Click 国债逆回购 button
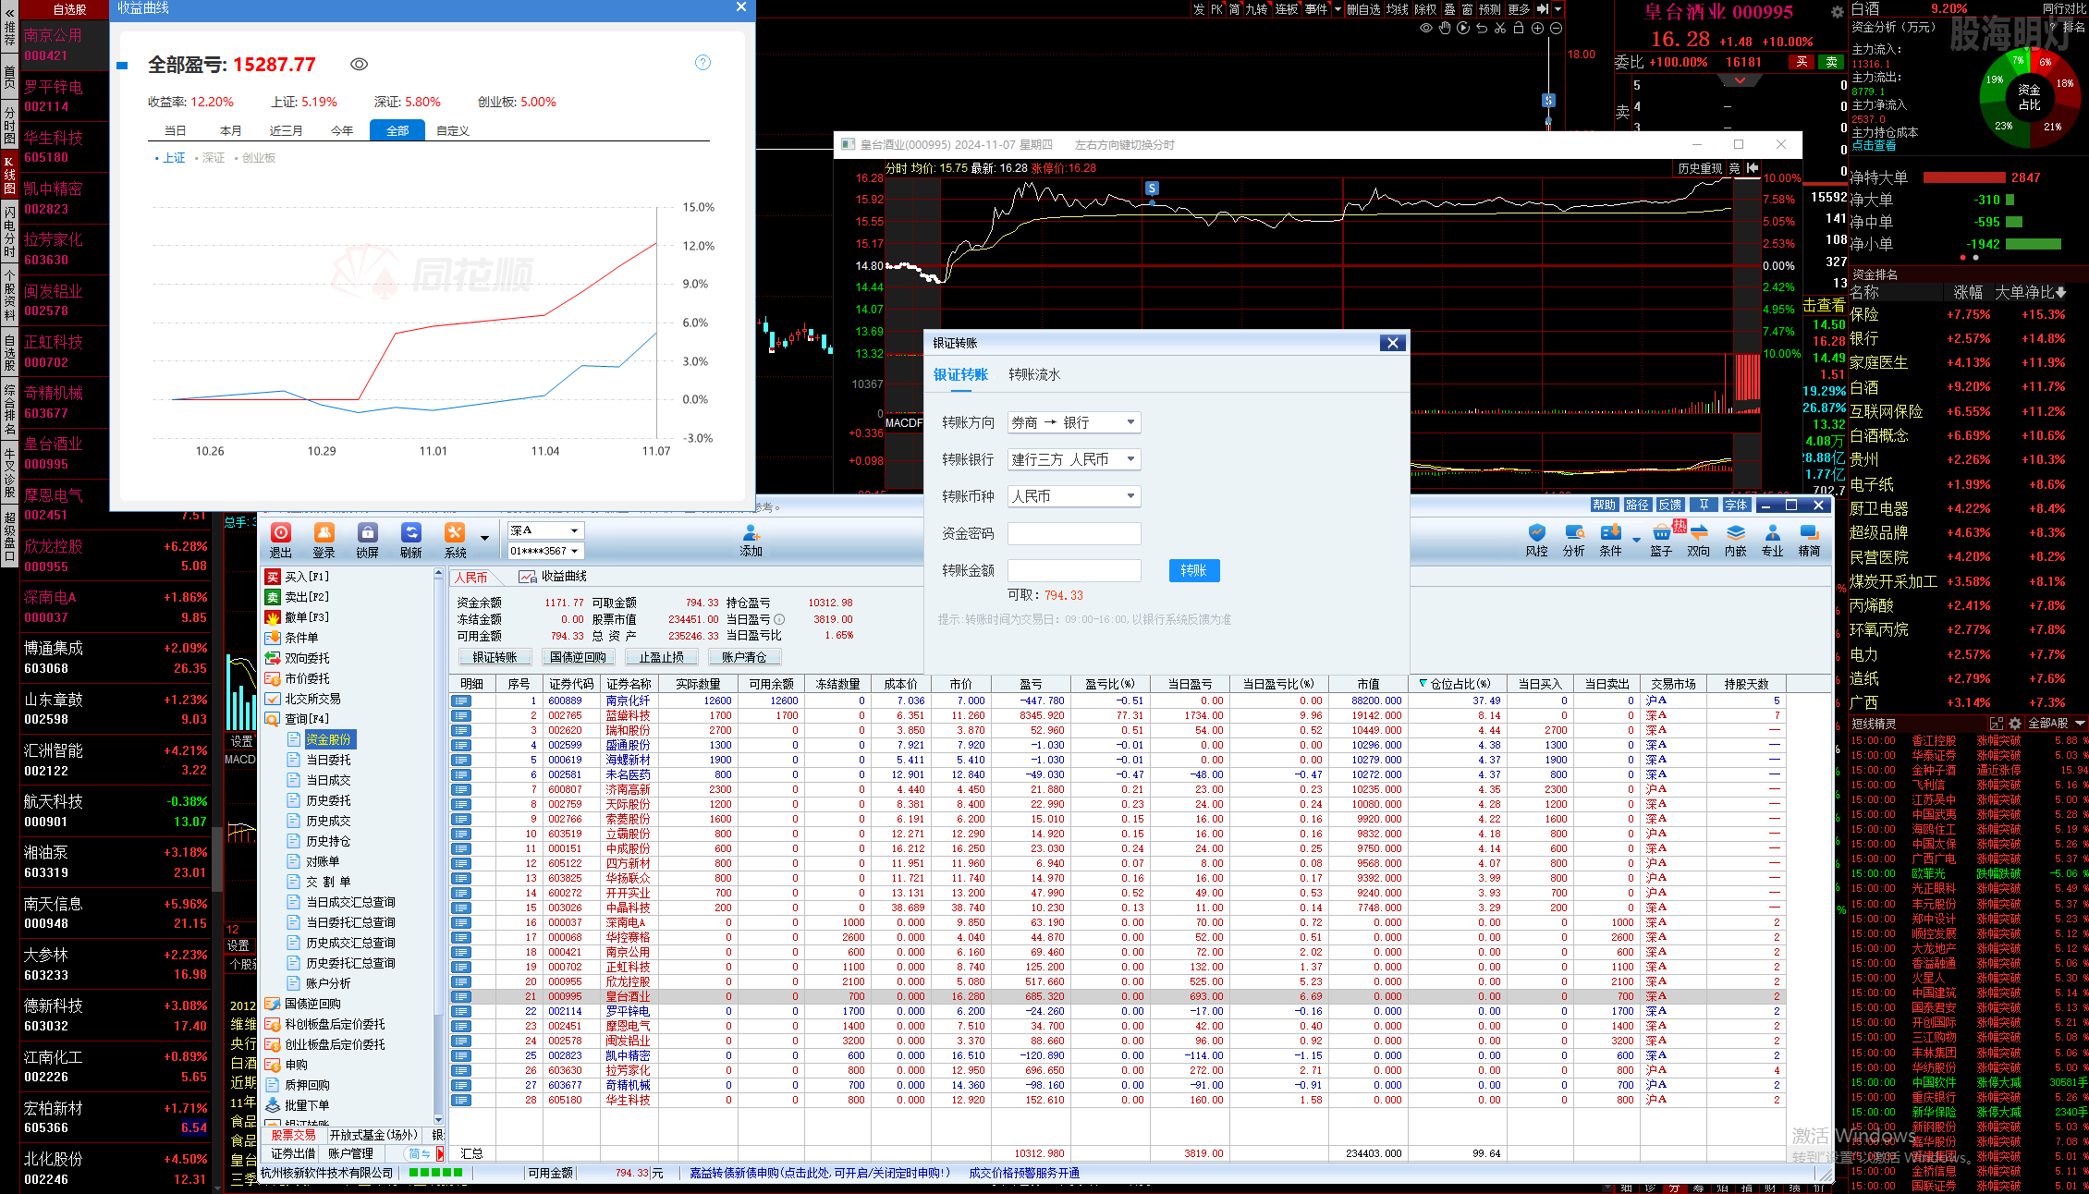Screen dimensions: 2089x1194 coord(579,657)
